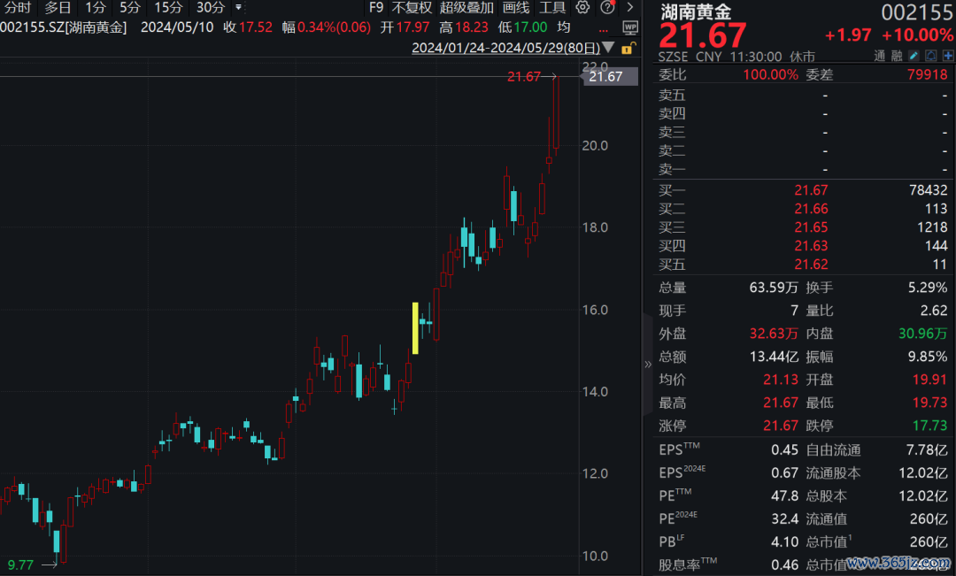Click the 21.67 price axis marker
Image resolution: width=956 pixels, height=576 pixels.
pos(610,77)
